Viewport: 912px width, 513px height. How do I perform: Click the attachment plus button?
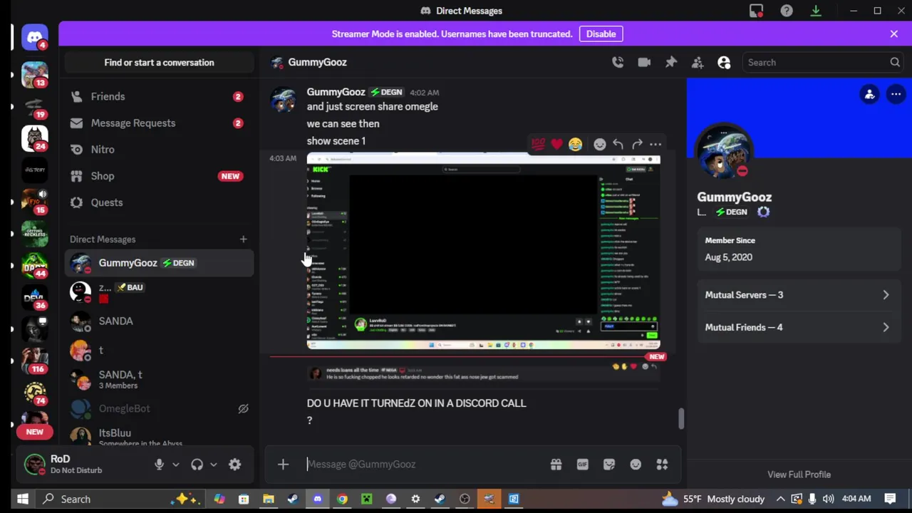283,465
